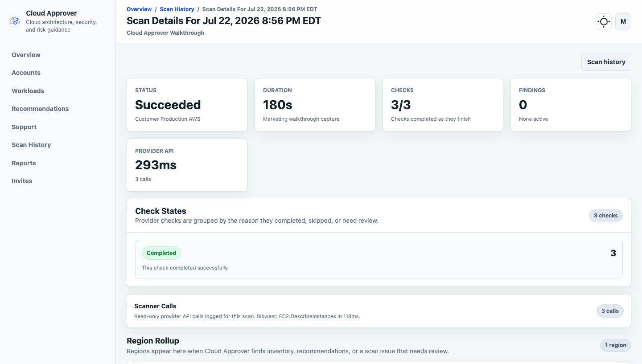The height and width of the screenshot is (364, 642).
Task: Click the Cloud Approver Walkthrough subtitle
Action: (x=165, y=33)
